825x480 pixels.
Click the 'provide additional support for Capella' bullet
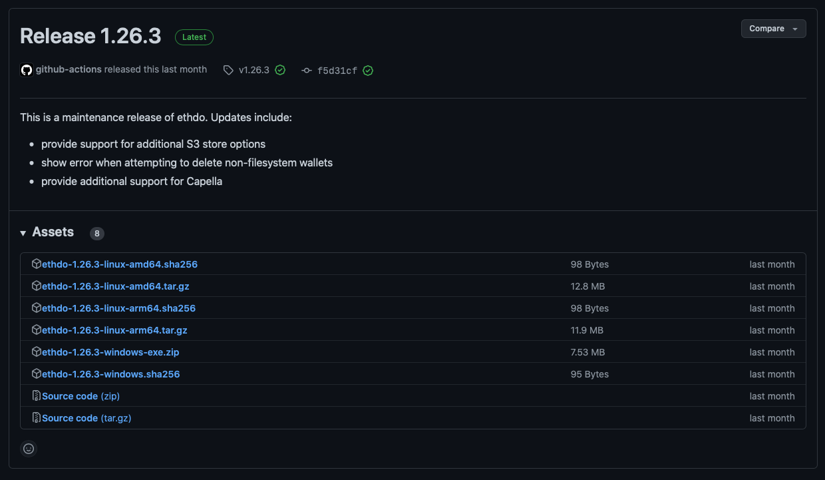[x=132, y=181]
